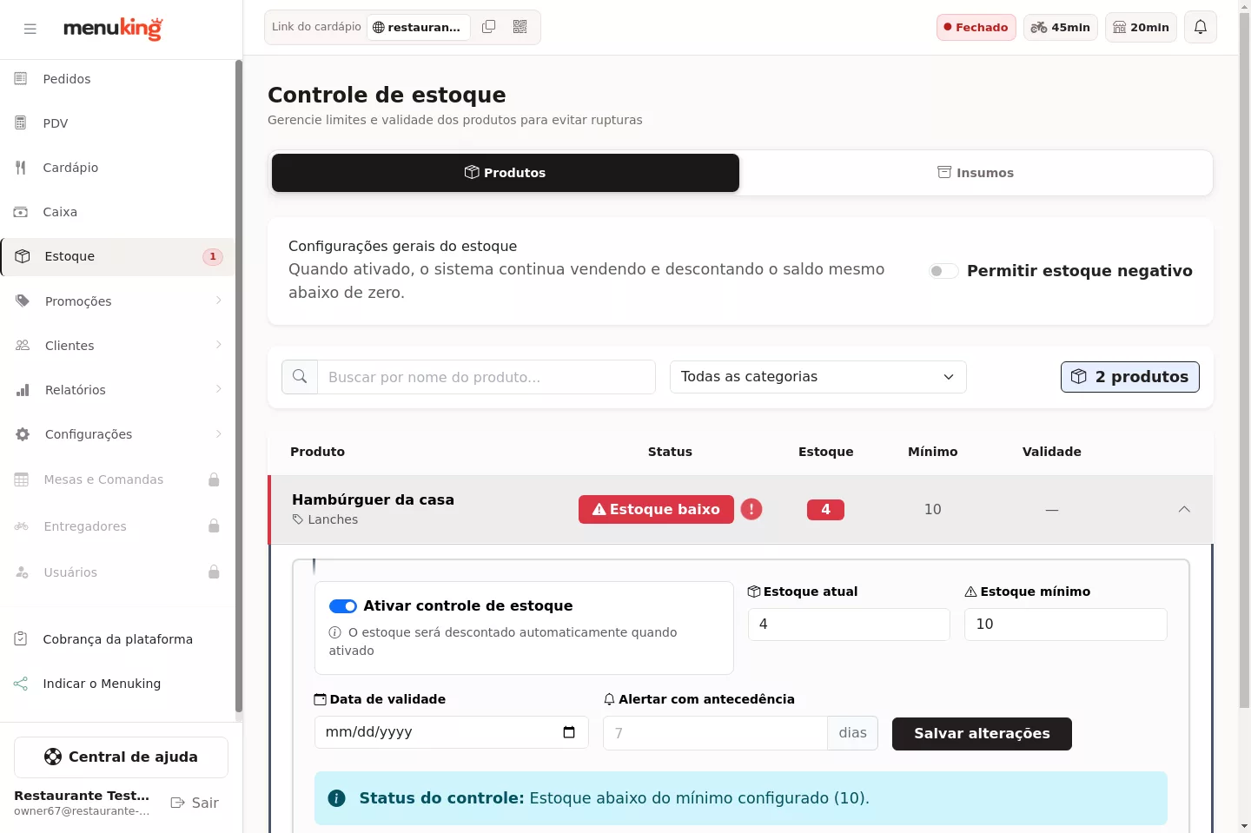The image size is (1251, 833).
Task: Toggle Permitir estoque negativo switch
Action: point(943,271)
